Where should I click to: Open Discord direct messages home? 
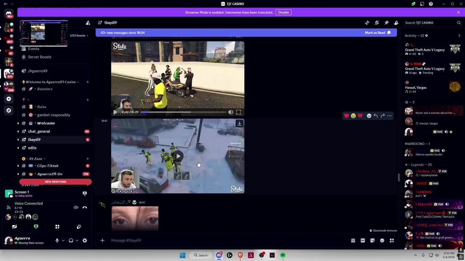pyautogui.click(x=9, y=14)
